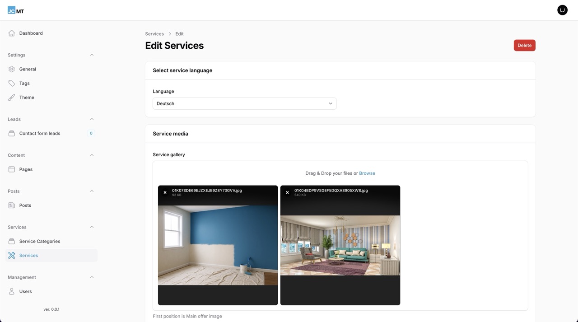Select Posts in the sidebar menu
Screen dimensions: 578x322
[x=26, y=205]
